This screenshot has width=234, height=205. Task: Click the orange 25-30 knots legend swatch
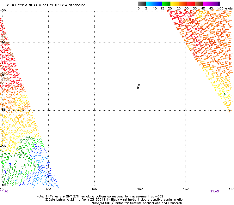[x=183, y=4]
